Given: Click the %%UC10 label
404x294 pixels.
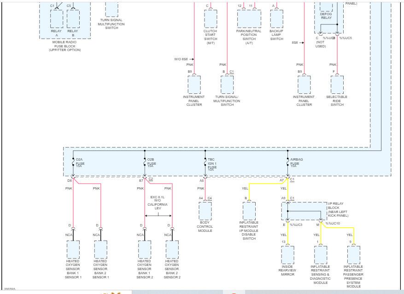Looking at the screenshot, I should (333, 224).
